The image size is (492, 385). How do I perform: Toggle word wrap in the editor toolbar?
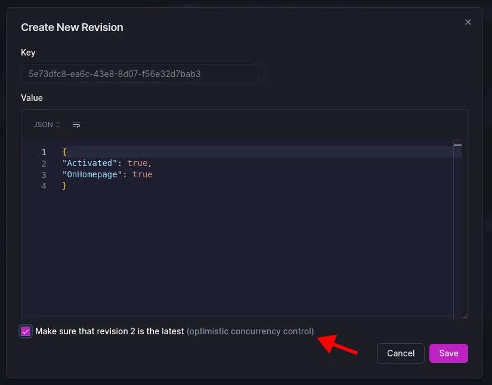(76, 125)
